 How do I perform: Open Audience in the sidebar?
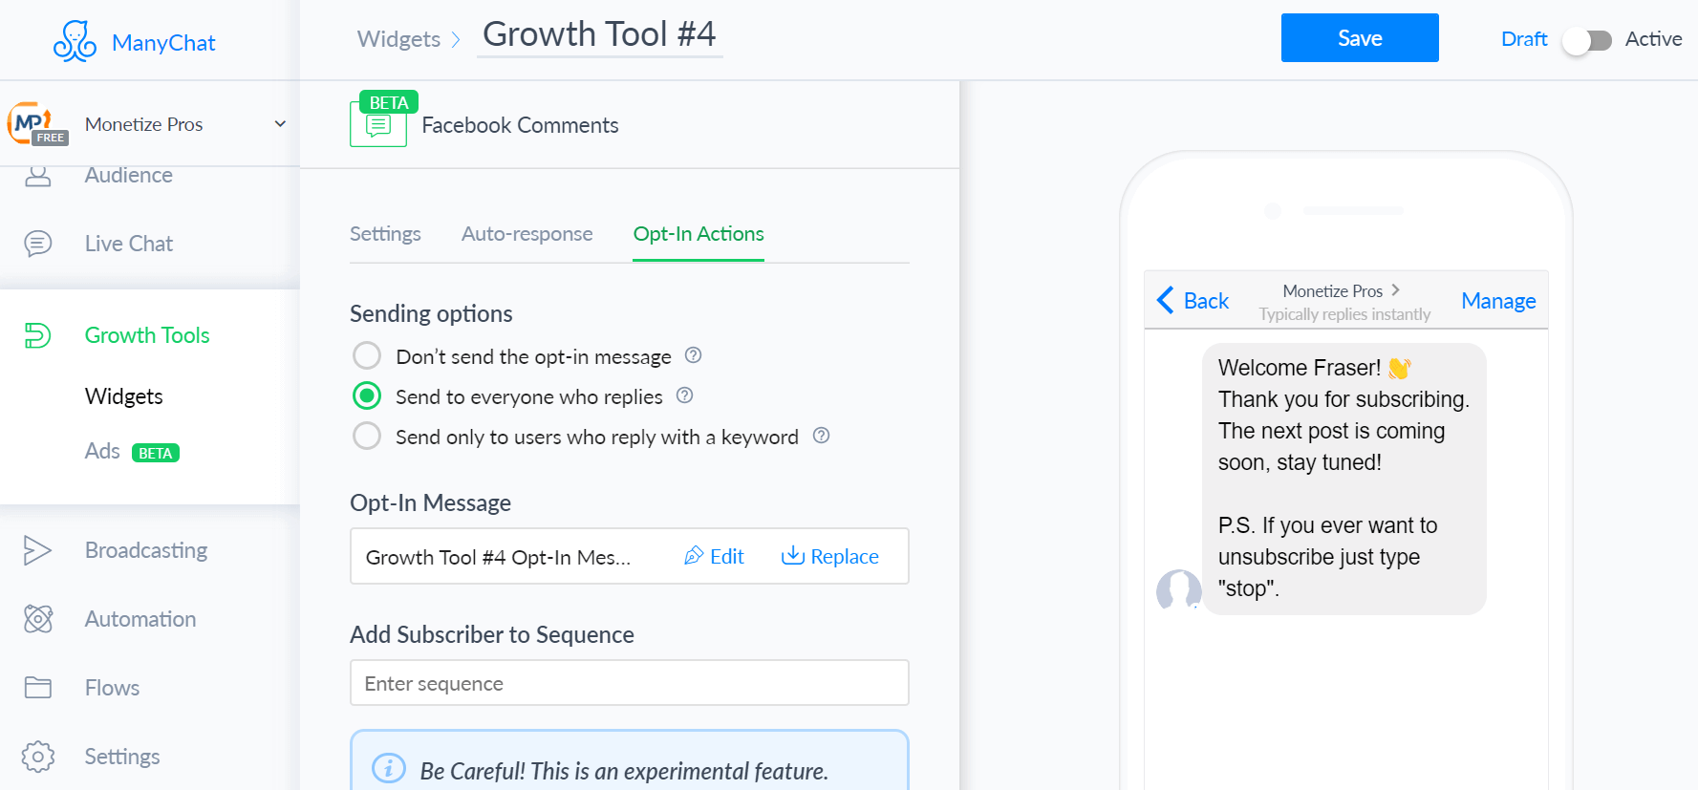tap(129, 176)
